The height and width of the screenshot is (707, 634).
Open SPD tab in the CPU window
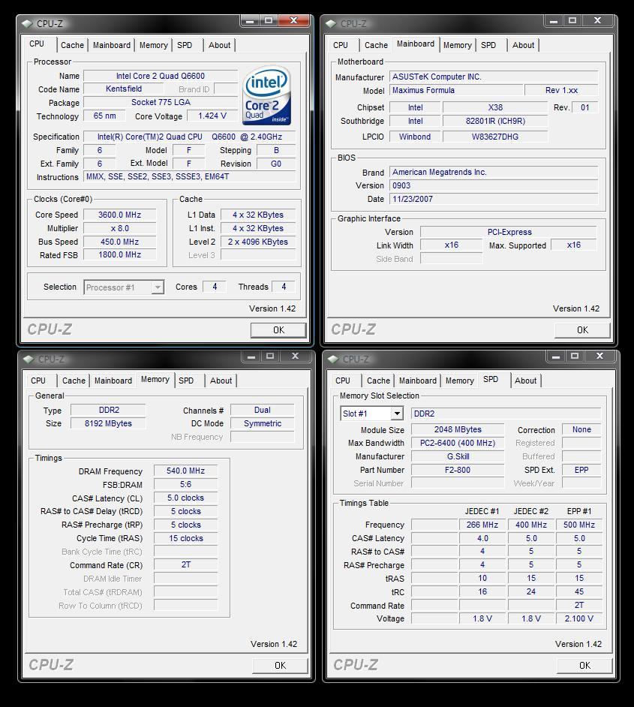pyautogui.click(x=185, y=45)
